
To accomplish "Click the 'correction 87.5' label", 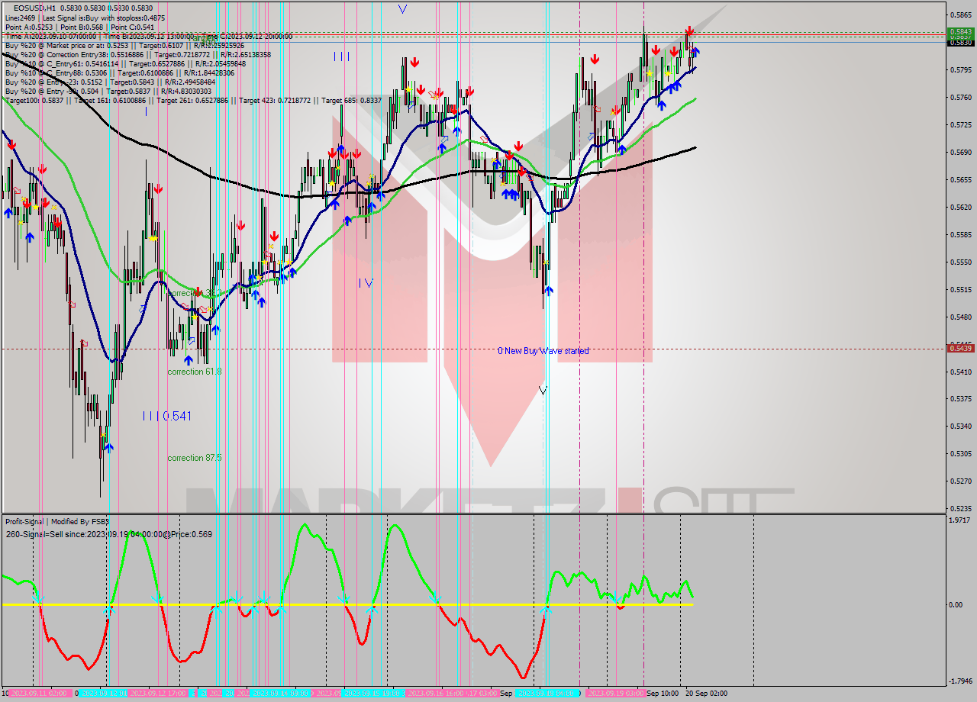I will click(195, 458).
